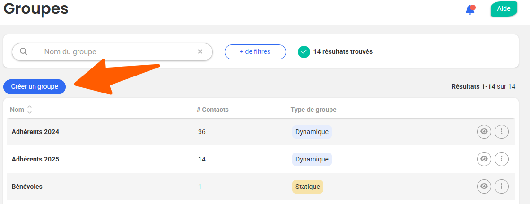Open the Bénévoles group row
The image size is (530, 204).
tap(27, 187)
